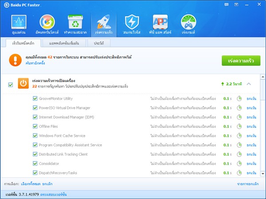The image size is (266, 199).
Task: Click ยกเว้น link for Offline Files
Action: [251, 126]
